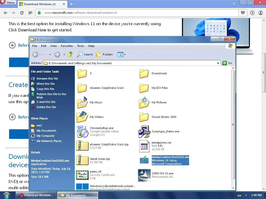Image resolution: width=266 pixels, height=199 pixels.
Task: Reload the page in Opera
Action: (x=22, y=13)
